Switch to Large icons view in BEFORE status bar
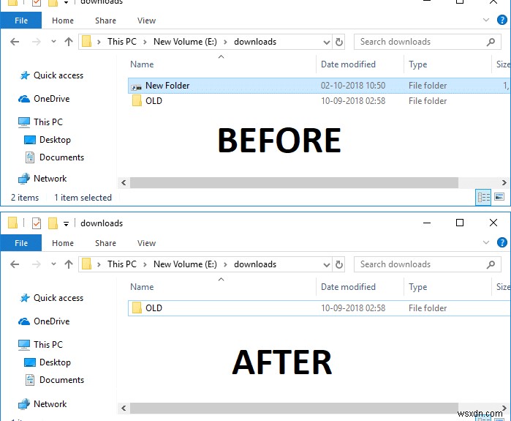This screenshot has width=511, height=421. pos(499,197)
